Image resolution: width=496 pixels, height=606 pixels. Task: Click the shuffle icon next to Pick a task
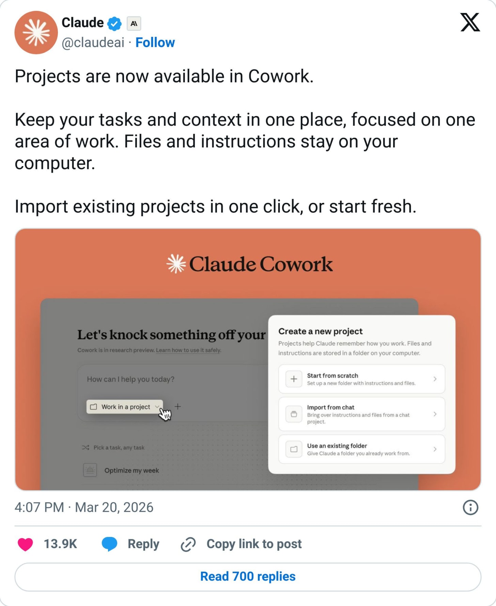[x=85, y=447]
